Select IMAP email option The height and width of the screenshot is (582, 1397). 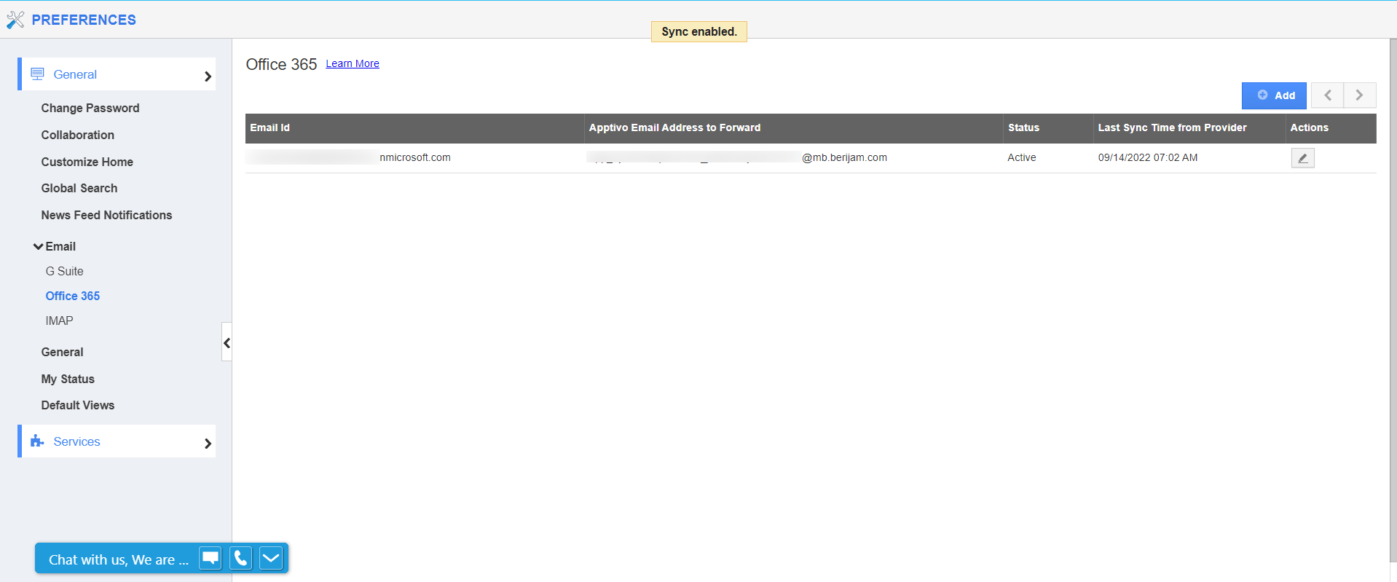click(x=60, y=321)
